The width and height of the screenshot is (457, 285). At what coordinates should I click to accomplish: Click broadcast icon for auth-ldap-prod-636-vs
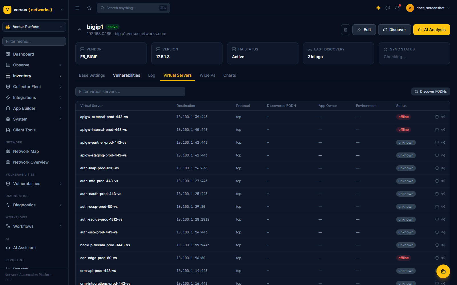click(x=443, y=168)
